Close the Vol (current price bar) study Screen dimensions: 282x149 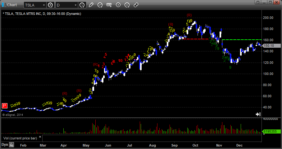pyautogui.click(x=40, y=137)
